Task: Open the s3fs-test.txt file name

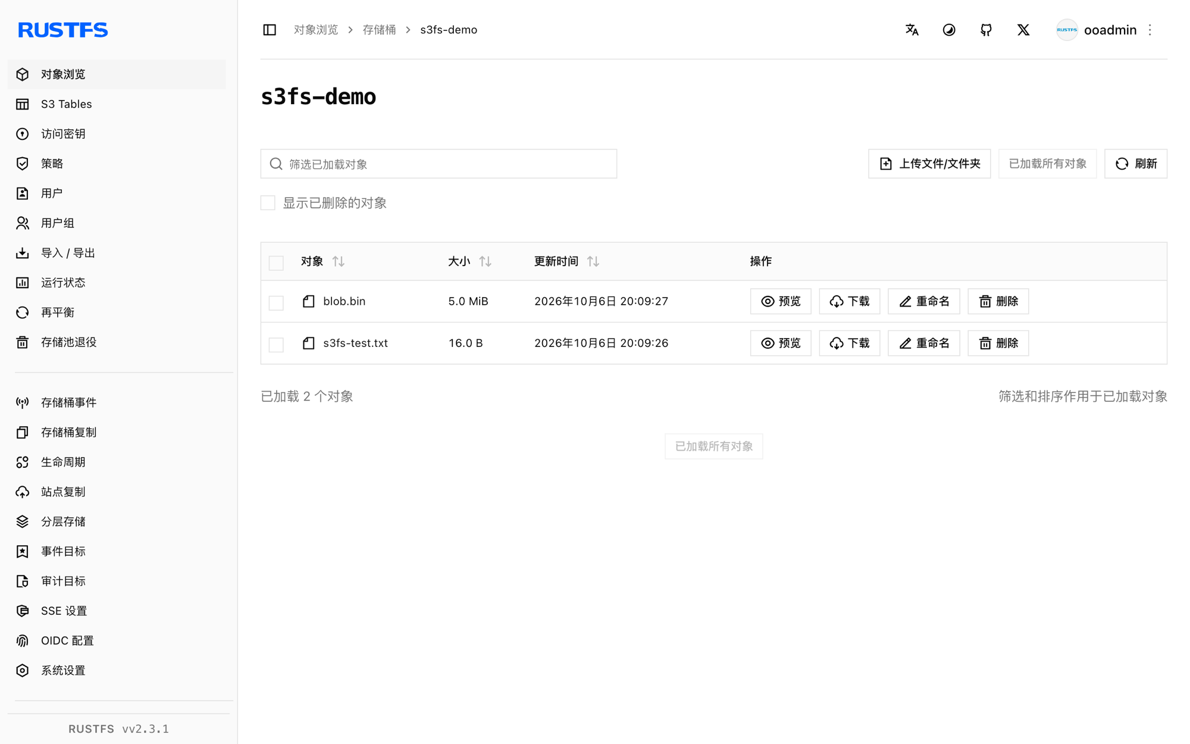Action: click(x=356, y=343)
